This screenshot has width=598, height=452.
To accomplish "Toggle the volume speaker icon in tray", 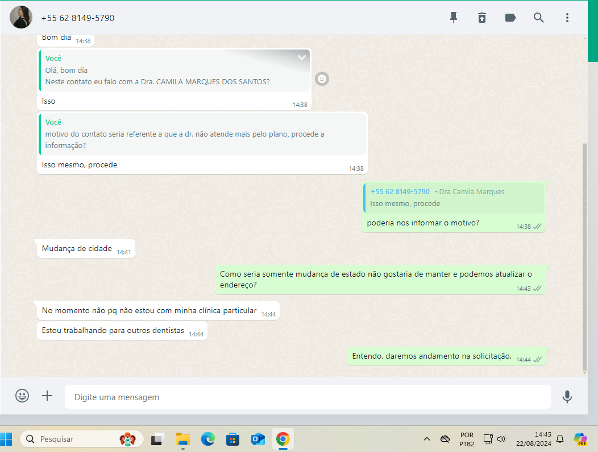I will coord(501,439).
